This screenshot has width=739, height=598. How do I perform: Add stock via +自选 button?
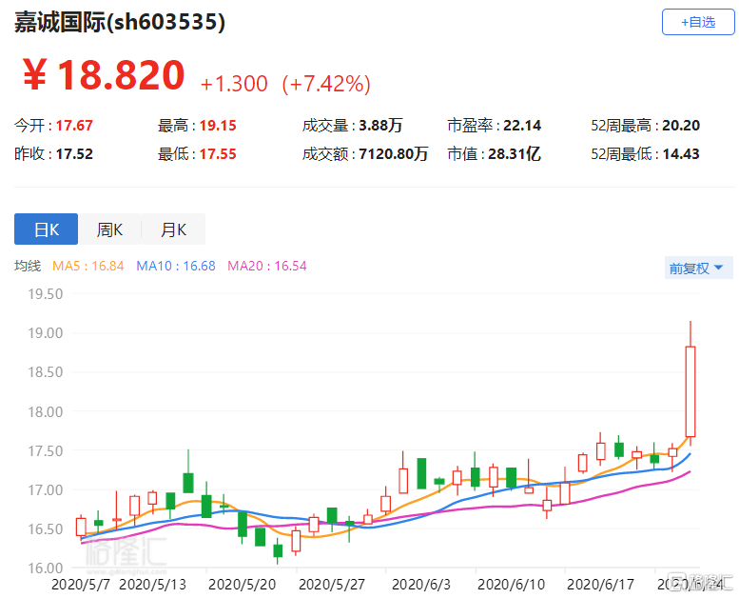tap(698, 22)
